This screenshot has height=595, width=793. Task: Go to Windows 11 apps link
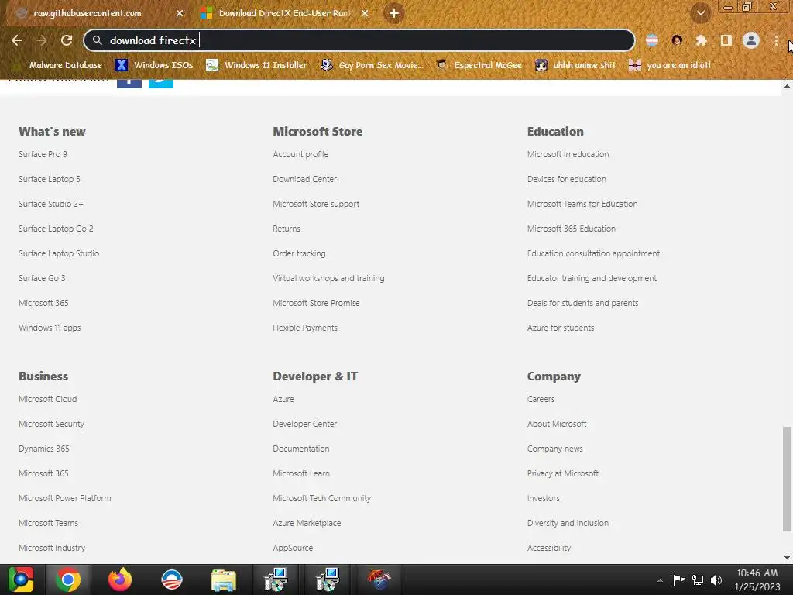(x=50, y=328)
